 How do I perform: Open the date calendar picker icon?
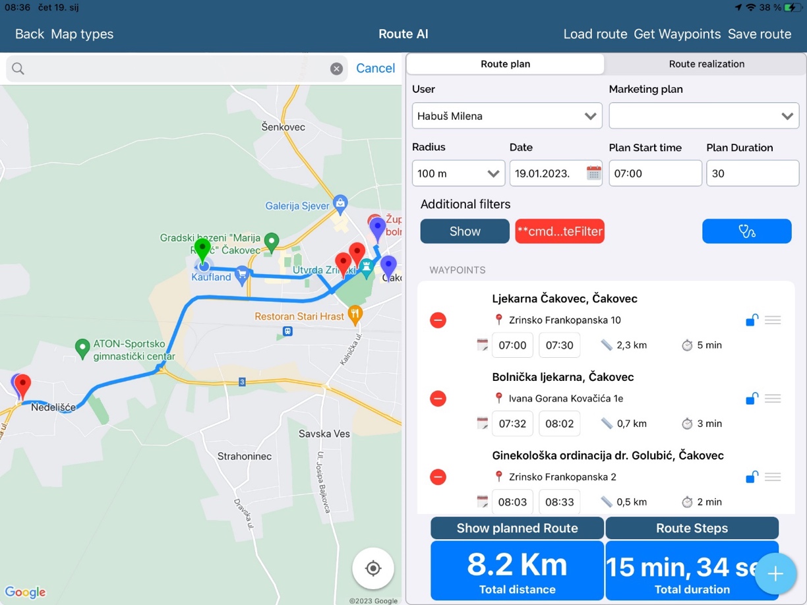[x=593, y=173]
